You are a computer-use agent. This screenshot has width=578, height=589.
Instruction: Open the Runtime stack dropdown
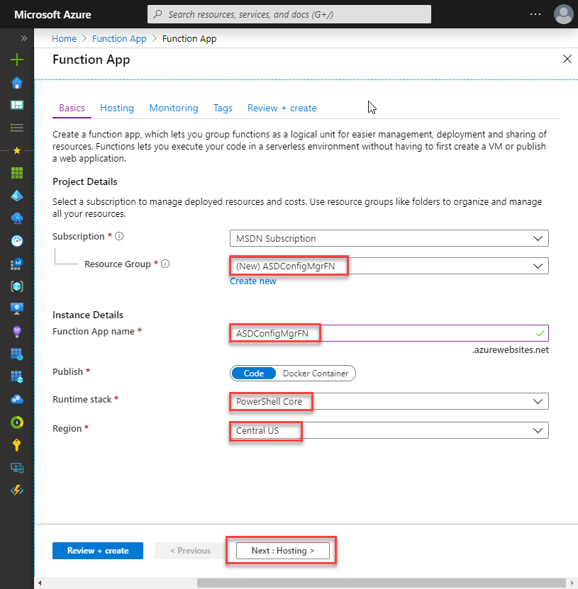pyautogui.click(x=389, y=401)
